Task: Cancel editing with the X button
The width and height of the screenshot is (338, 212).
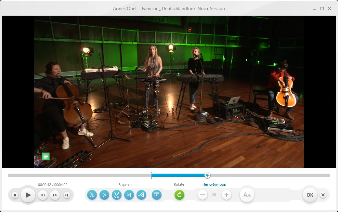Action: coord(323,195)
